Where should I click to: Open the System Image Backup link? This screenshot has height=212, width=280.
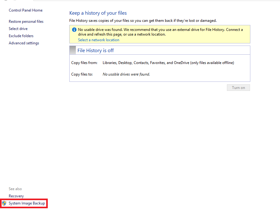click(27, 203)
